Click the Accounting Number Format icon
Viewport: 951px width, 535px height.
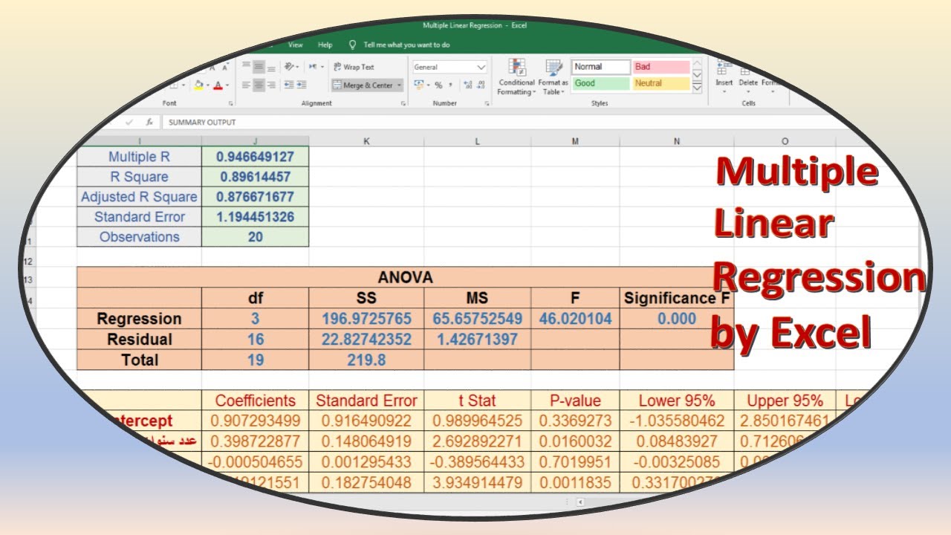[x=418, y=85]
